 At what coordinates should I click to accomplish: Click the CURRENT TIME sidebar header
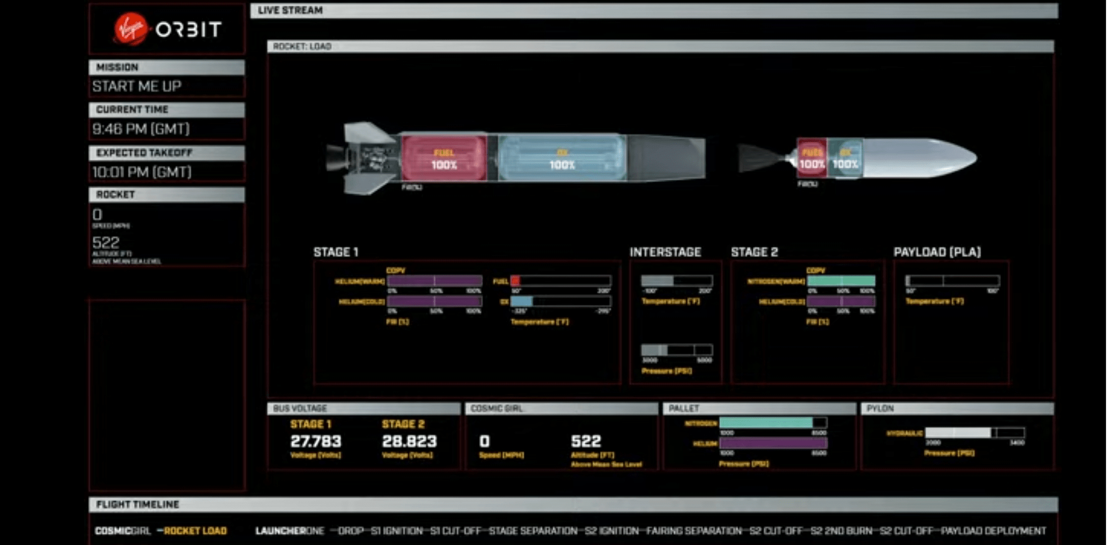167,109
